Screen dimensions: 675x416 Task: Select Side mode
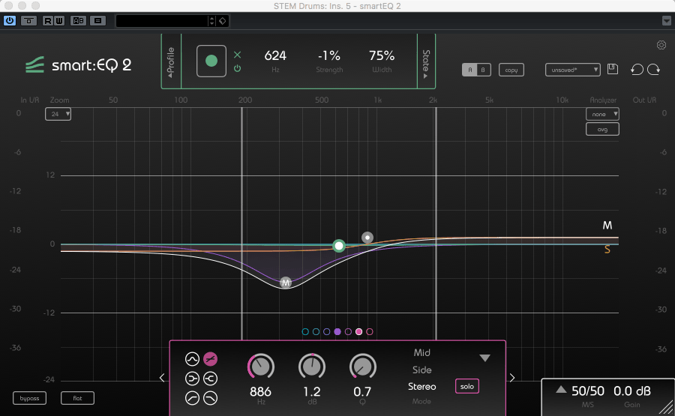pos(421,370)
